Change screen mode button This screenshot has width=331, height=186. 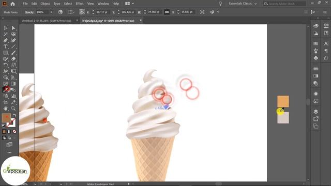click(x=9, y=145)
